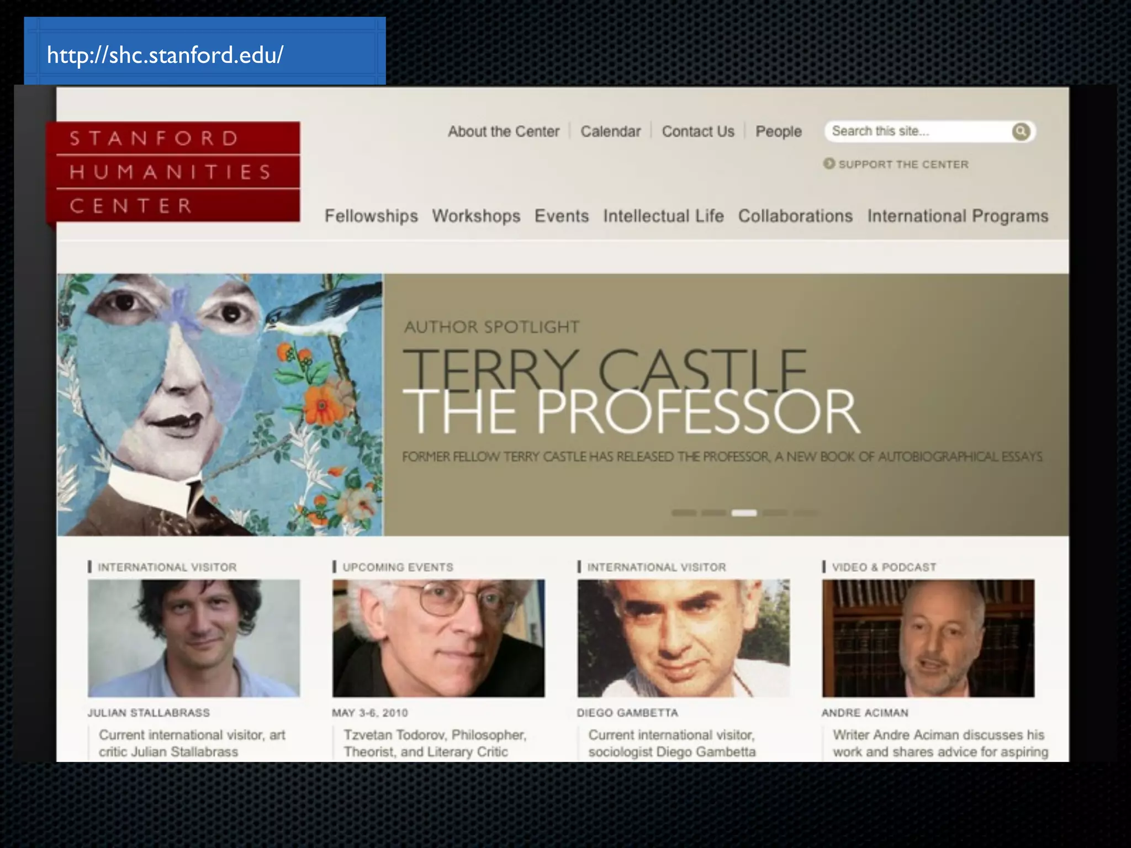This screenshot has width=1131, height=848.
Task: Open the Tzvetan Todorov Philosopher blurb
Action: (x=435, y=743)
